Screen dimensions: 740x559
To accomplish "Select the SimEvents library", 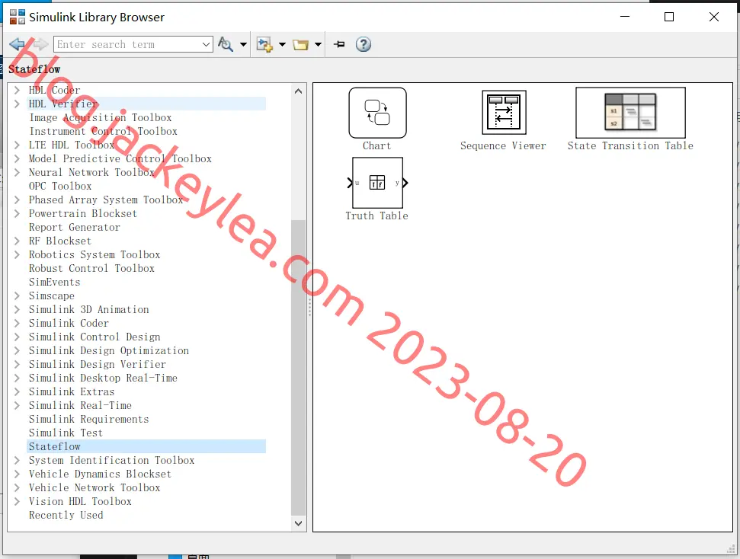I will click(54, 282).
